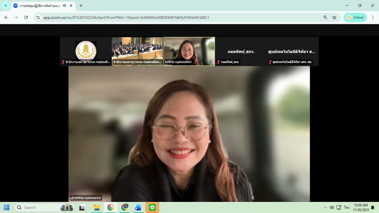Reload the Zoom meeting page
The height and width of the screenshot is (213, 379).
(x=26, y=17)
